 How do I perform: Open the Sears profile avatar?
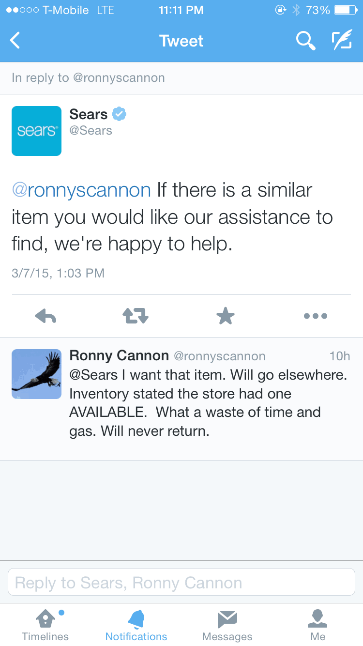(x=36, y=131)
